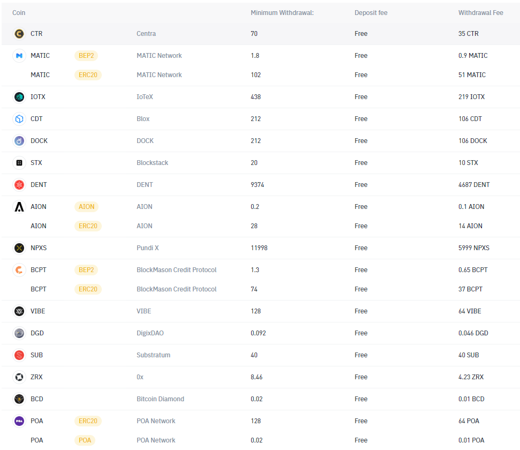Screen dimensions: 520x450
Task: Click the NPXS coin icon
Action: 19,248
